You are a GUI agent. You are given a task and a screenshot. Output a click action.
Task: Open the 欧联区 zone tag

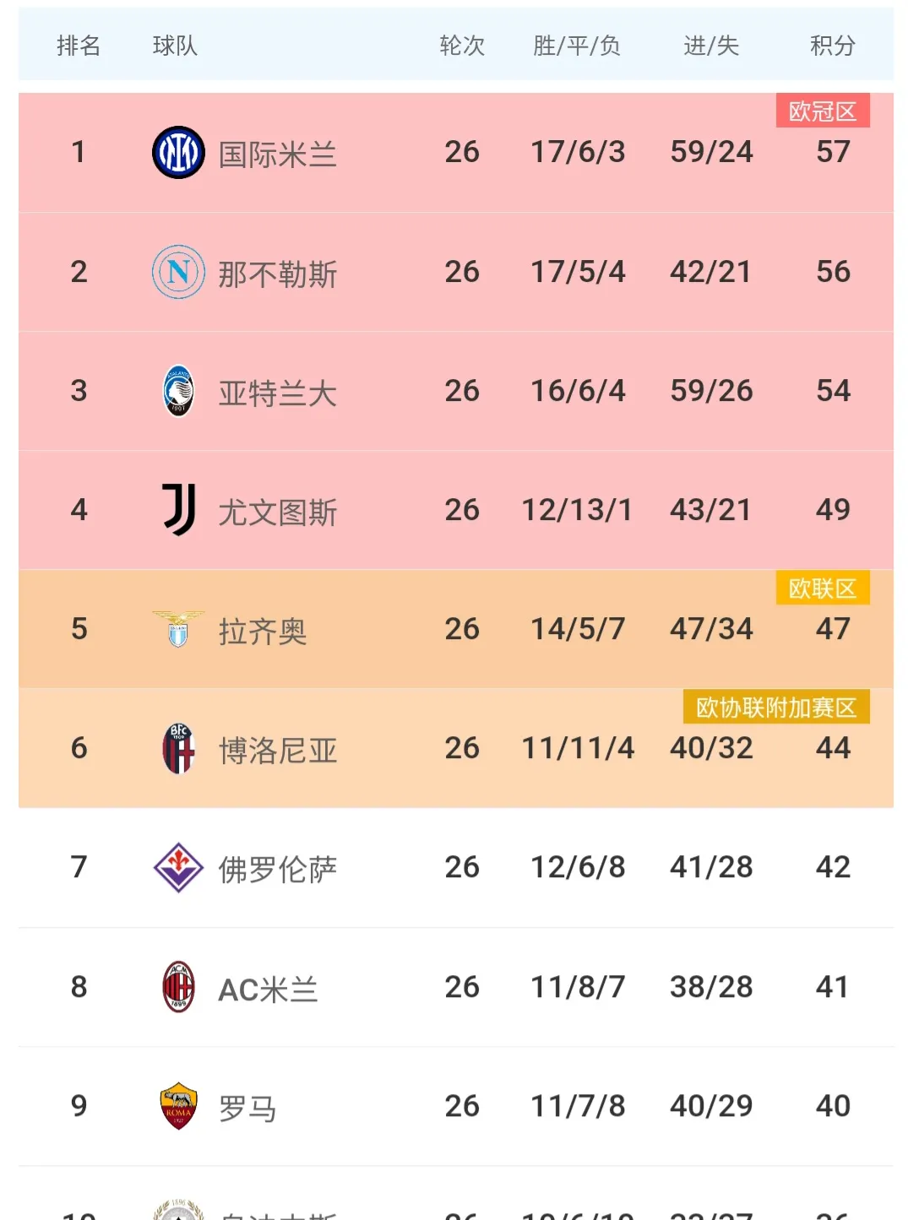click(822, 588)
